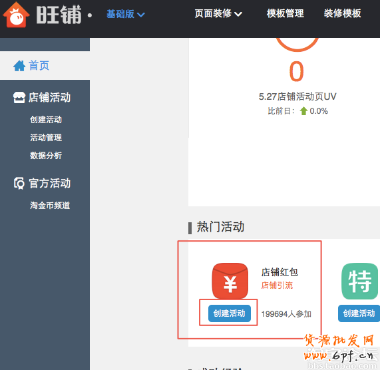Click the shop icon beside 店铺活动
The width and height of the screenshot is (380, 370).
pyautogui.click(x=19, y=97)
